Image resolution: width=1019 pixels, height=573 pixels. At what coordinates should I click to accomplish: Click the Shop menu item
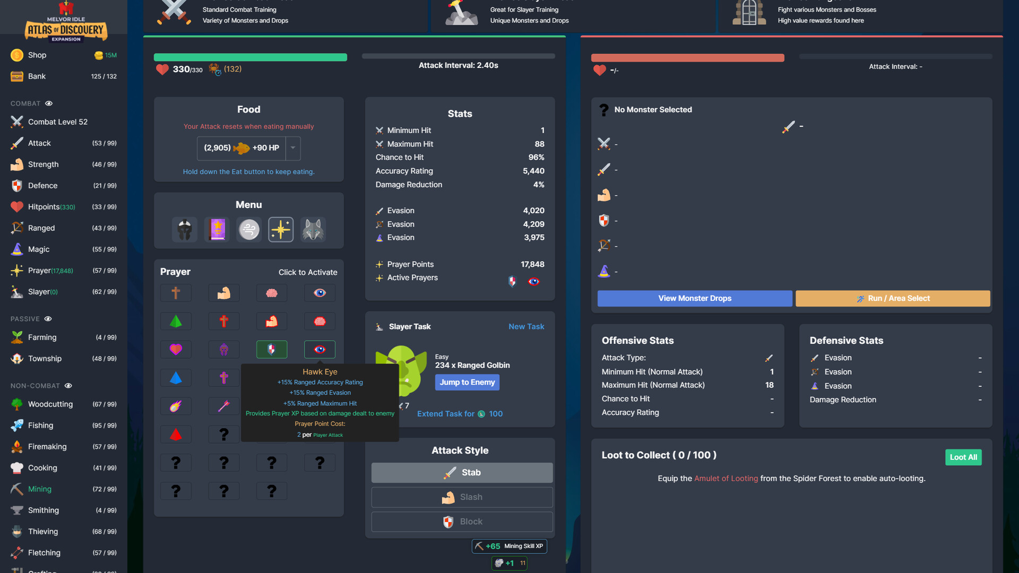pyautogui.click(x=37, y=54)
